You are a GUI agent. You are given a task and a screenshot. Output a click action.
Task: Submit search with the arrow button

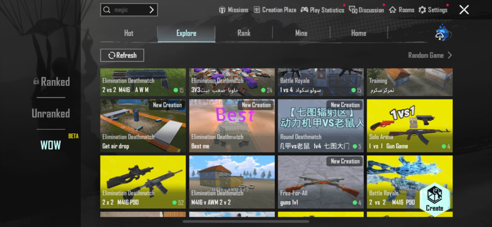click(151, 10)
